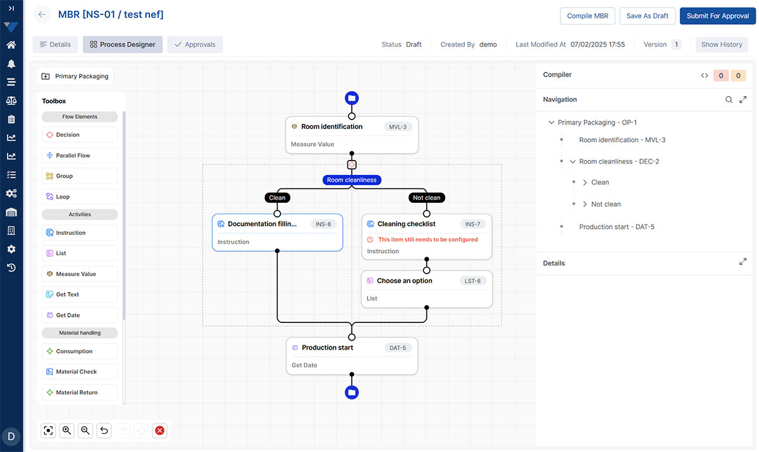Click the Toolbox vertical scrollbar
Screen dimensions: 759x452
pyautogui.click(x=124, y=215)
